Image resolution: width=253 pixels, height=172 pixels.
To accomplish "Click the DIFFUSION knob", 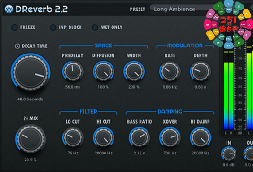I will (104, 71).
